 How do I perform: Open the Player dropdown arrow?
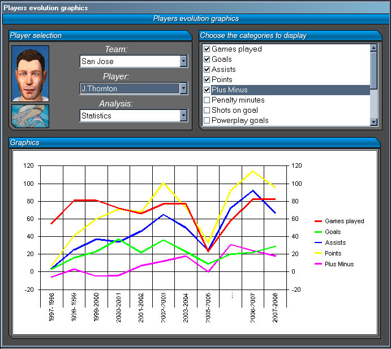[183, 88]
